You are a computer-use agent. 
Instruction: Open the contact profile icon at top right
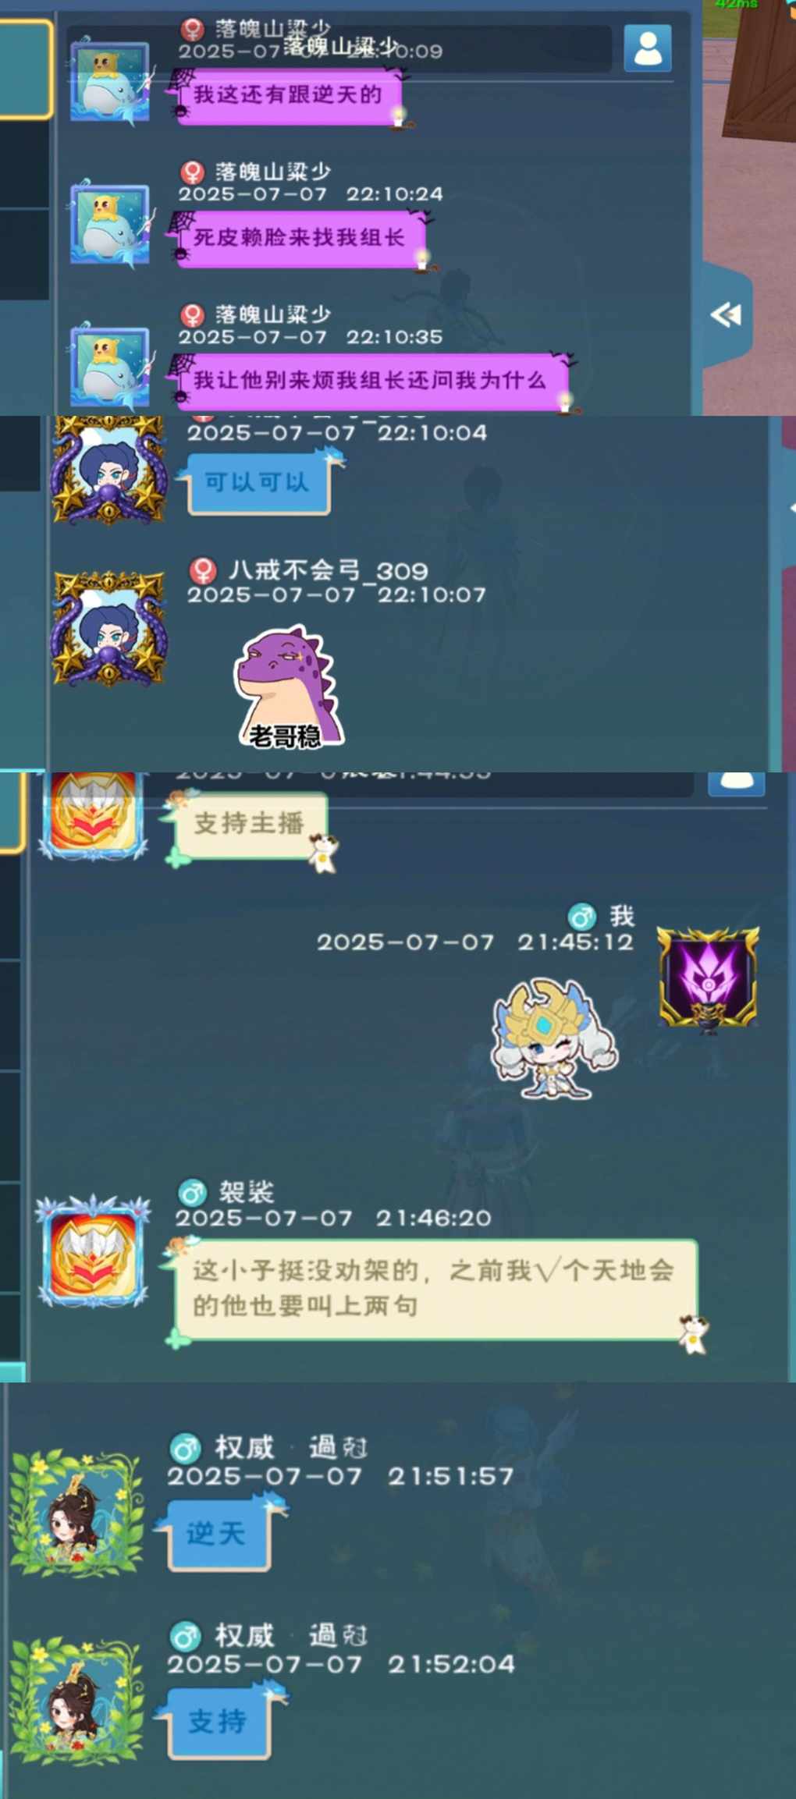click(x=648, y=48)
